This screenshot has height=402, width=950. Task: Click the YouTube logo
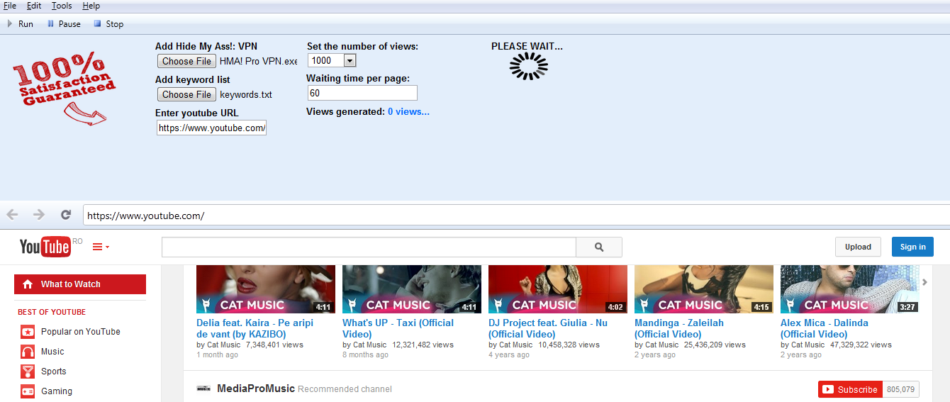coord(45,246)
